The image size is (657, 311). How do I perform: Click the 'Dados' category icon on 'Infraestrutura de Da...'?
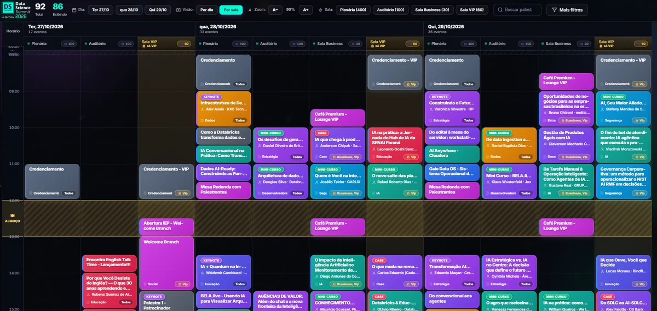202,120
